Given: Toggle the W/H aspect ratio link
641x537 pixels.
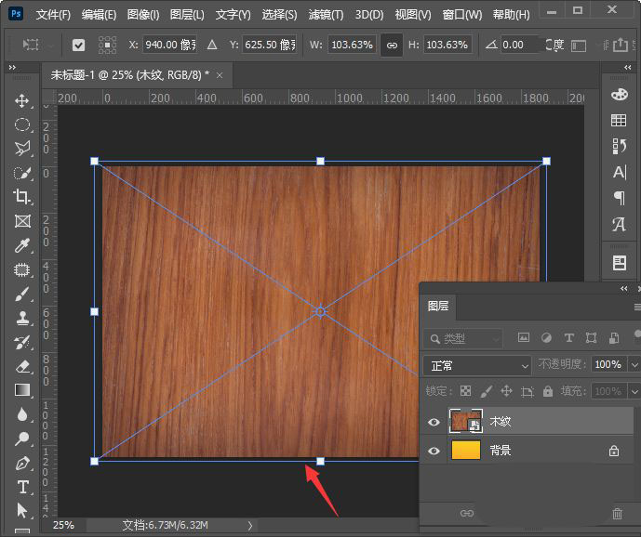Looking at the screenshot, I should click(x=392, y=45).
